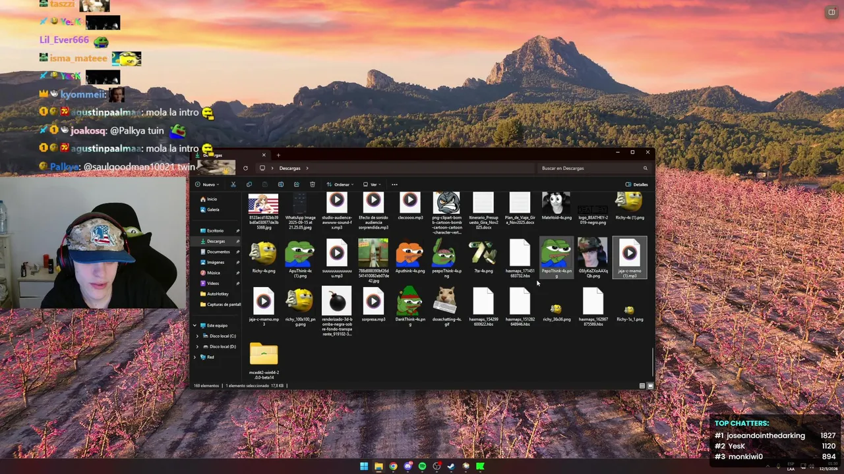Open Steam from the taskbar

tap(451, 466)
